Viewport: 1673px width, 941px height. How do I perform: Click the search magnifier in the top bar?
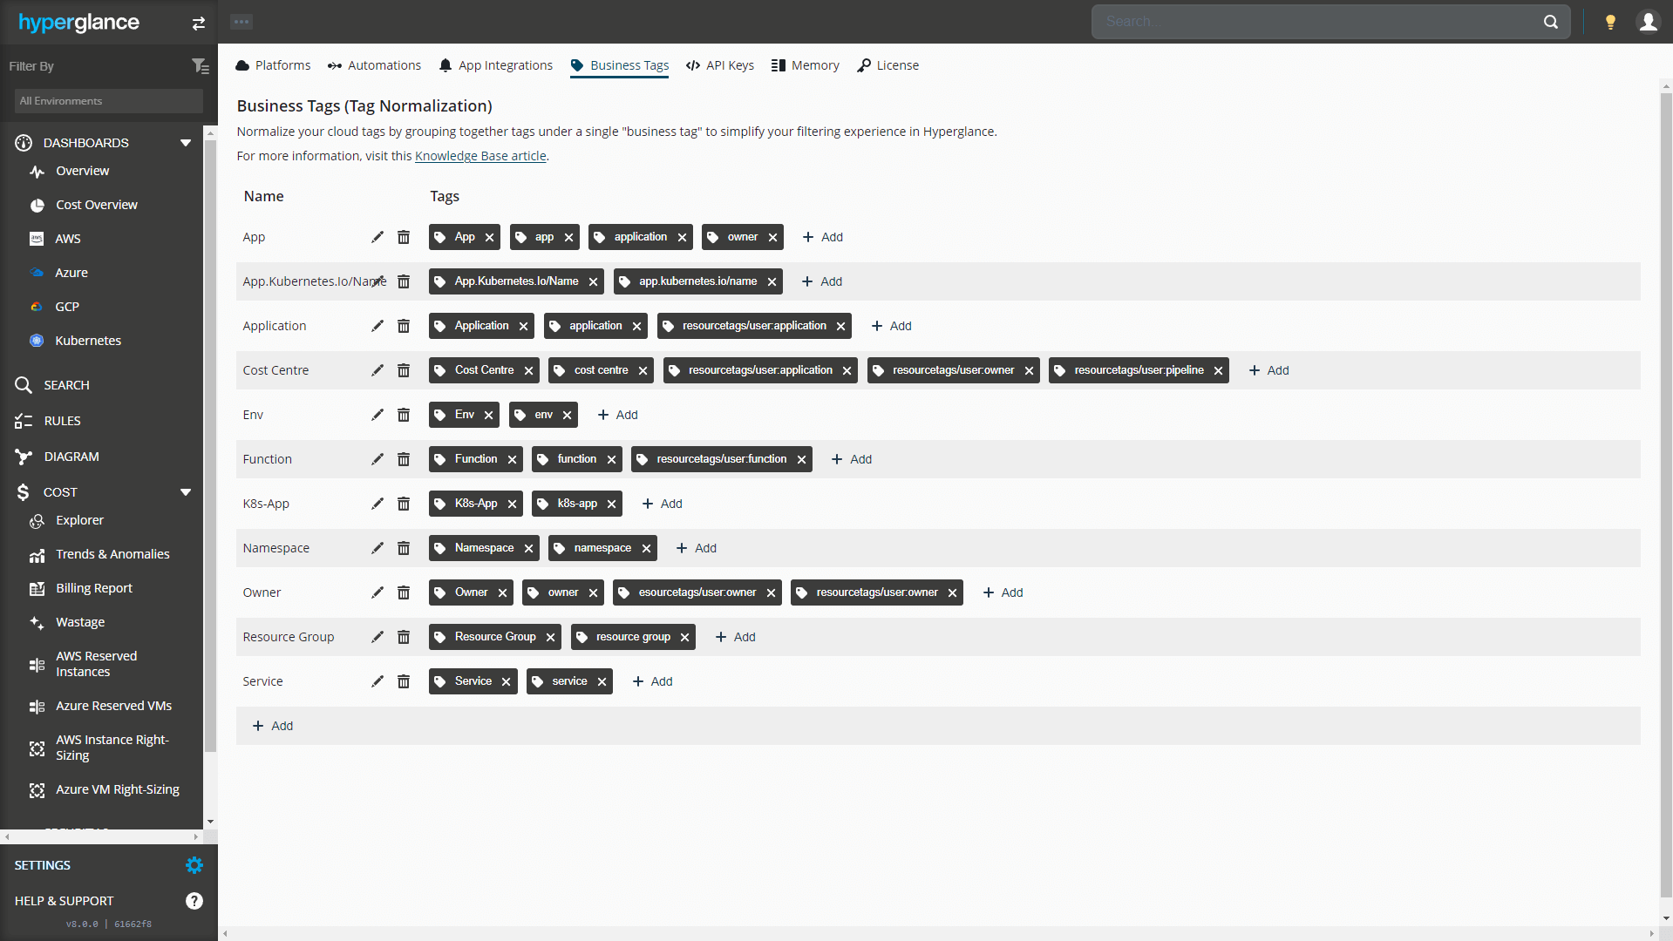1551,21
